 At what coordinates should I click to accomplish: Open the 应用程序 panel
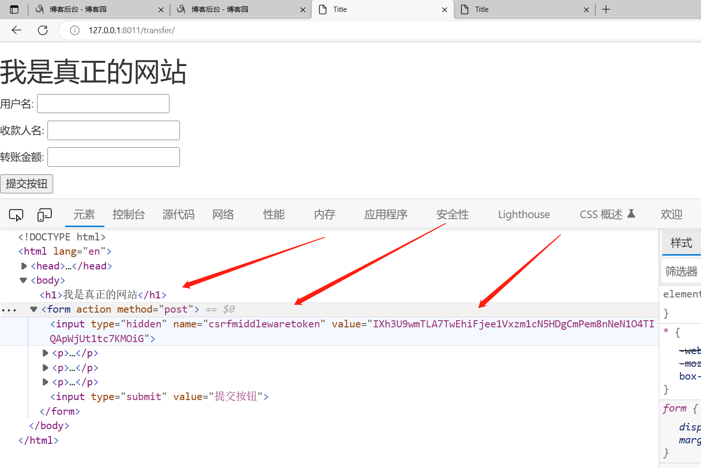click(386, 215)
